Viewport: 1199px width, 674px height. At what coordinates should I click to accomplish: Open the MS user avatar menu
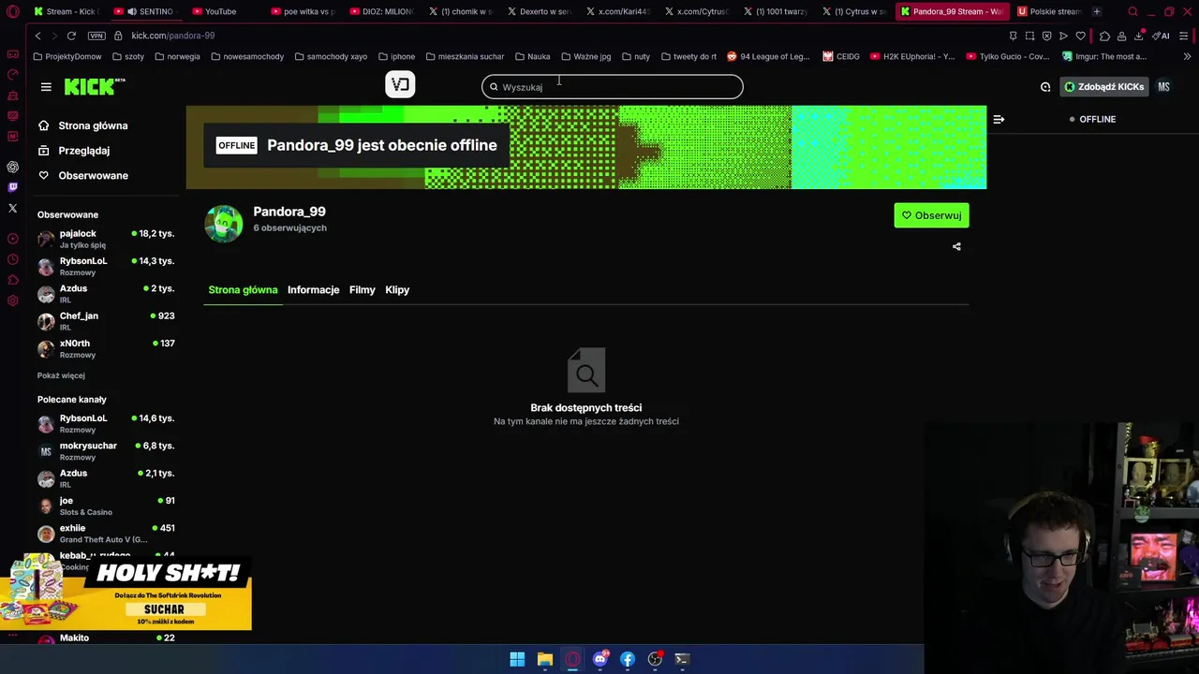[x=1163, y=87]
